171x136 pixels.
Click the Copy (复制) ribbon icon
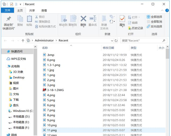coord(20,19)
